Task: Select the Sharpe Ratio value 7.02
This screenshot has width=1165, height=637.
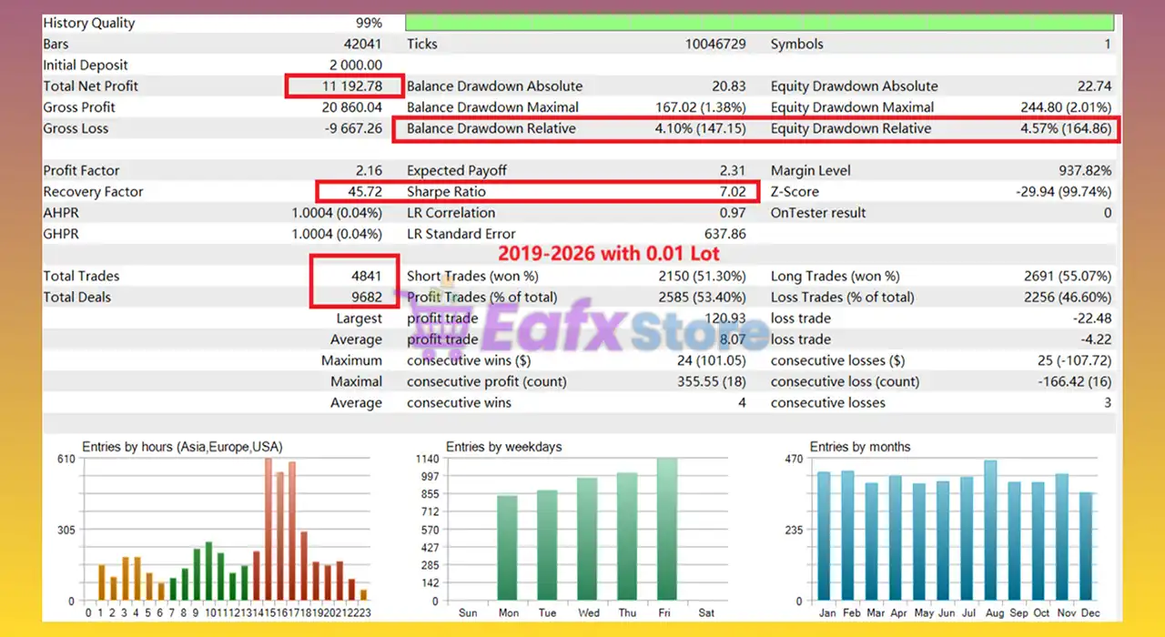Action: [x=732, y=192]
